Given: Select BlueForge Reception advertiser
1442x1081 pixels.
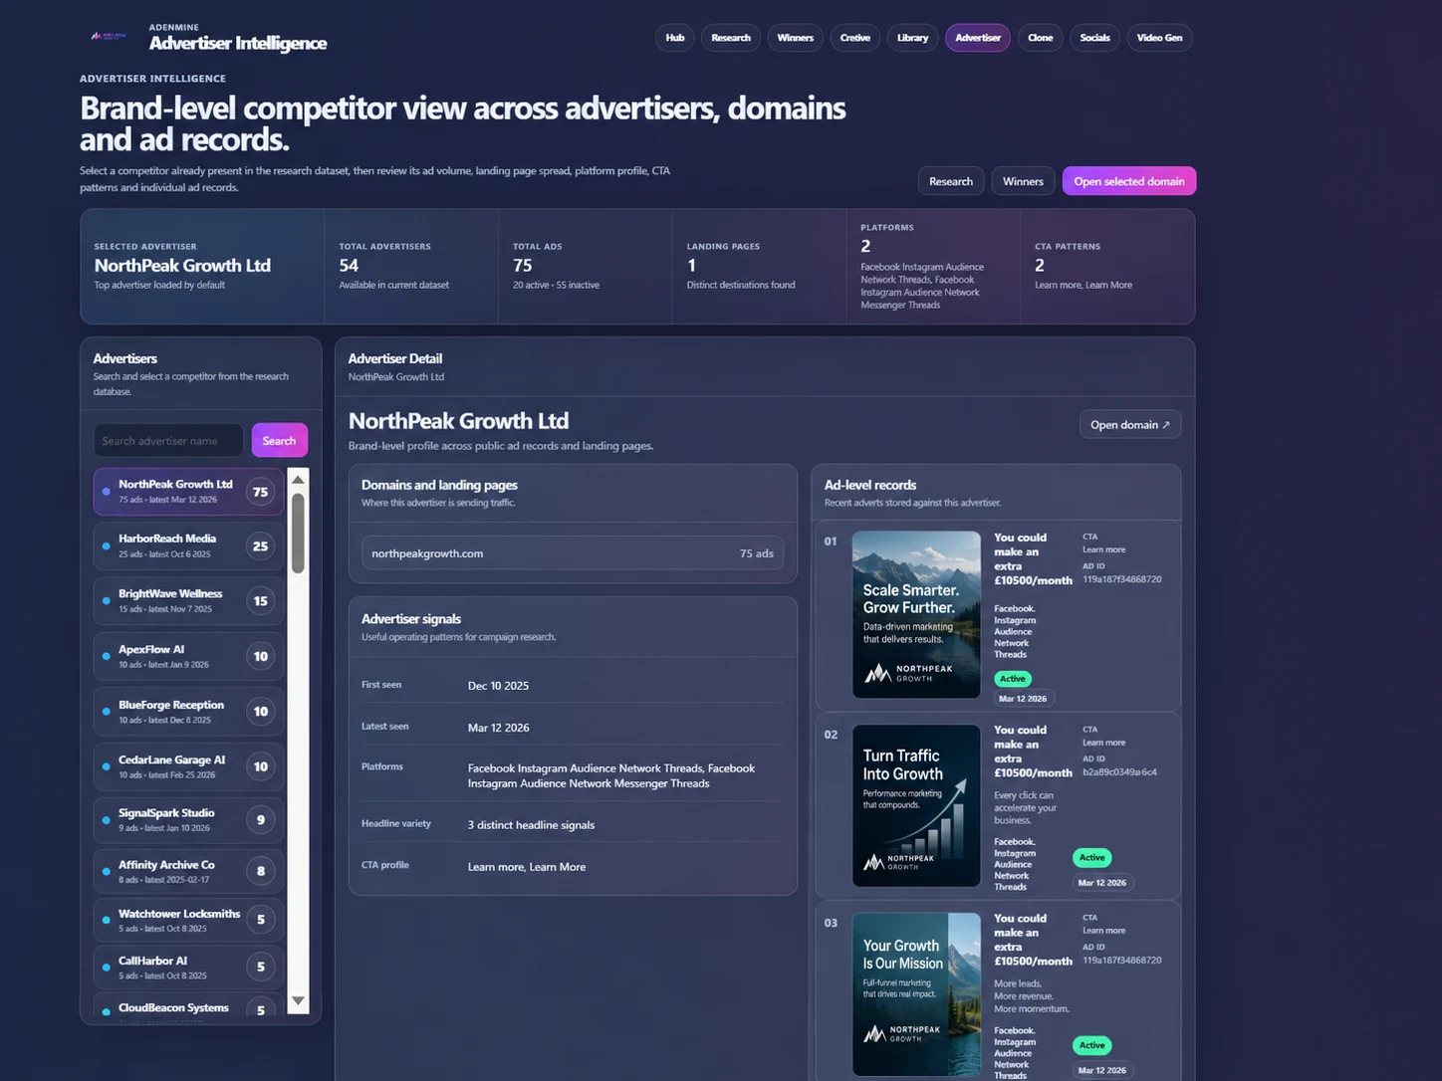Looking at the screenshot, I should 189,711.
